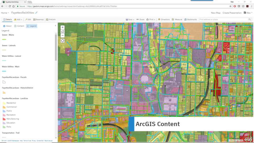
Task: Click 'Water Utilites - Main' legend label
Action: coord(10,67)
